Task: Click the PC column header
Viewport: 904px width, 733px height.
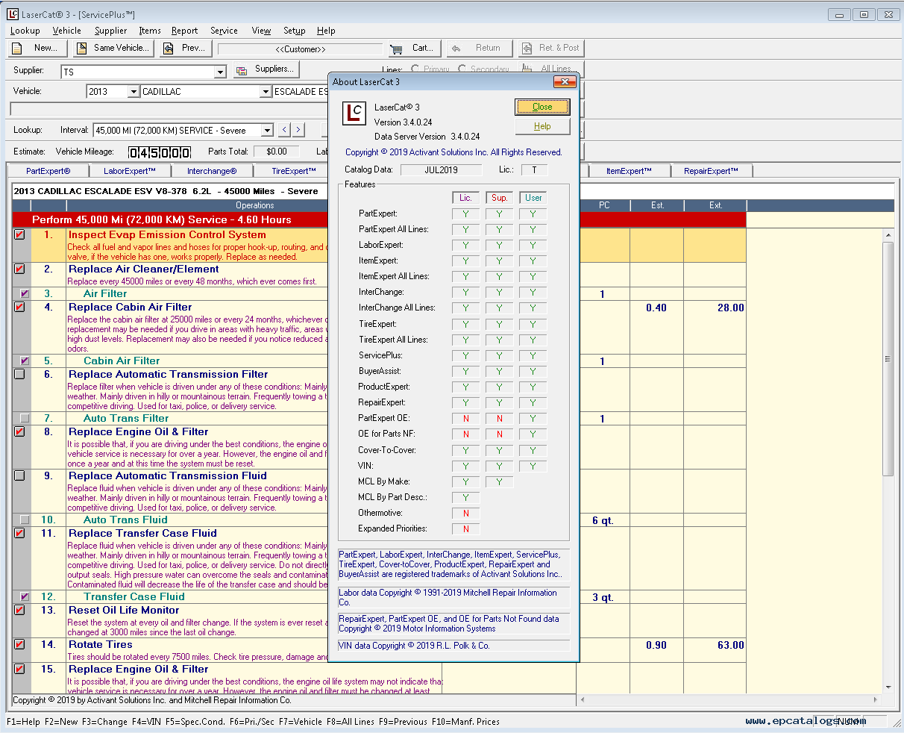Action: [x=603, y=205]
